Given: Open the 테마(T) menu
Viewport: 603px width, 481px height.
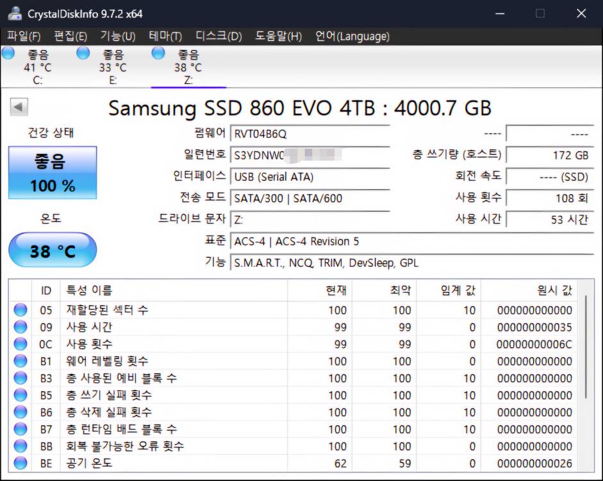Looking at the screenshot, I should pyautogui.click(x=165, y=36).
